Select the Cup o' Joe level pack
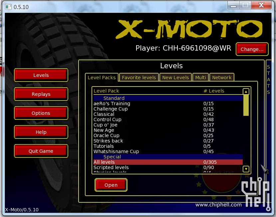The image size is (276, 217). (x=168, y=125)
